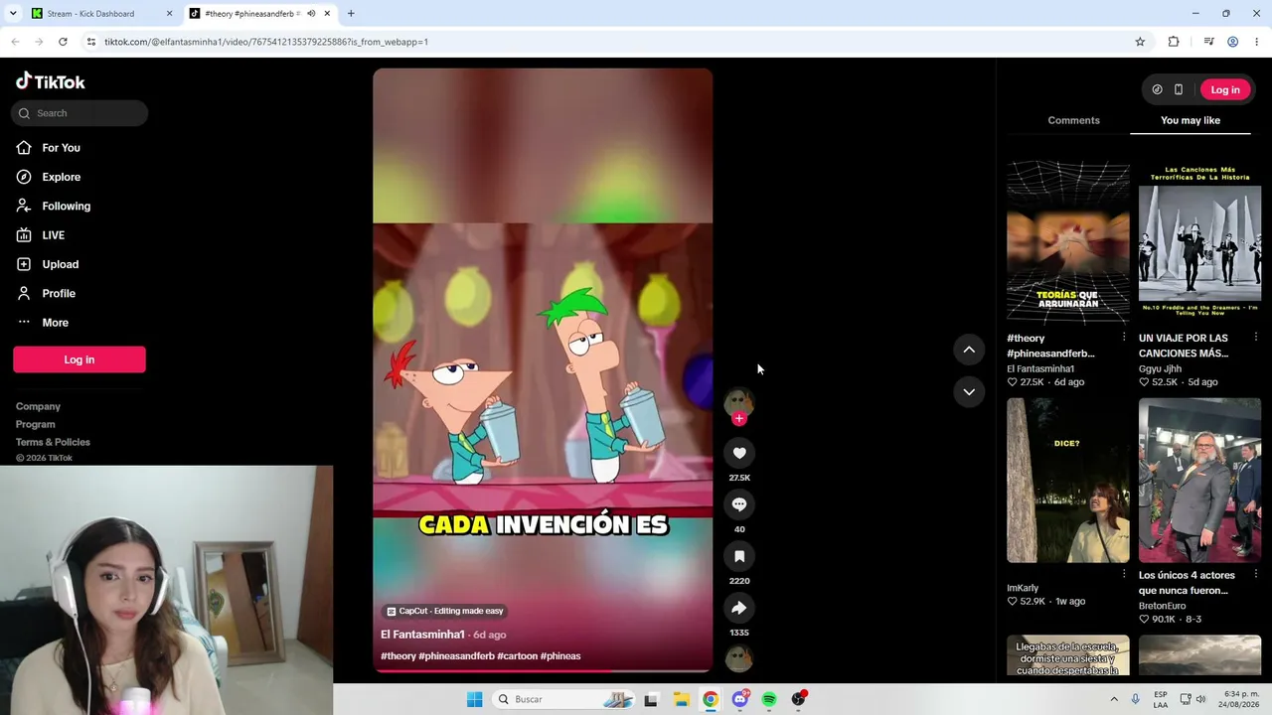The image size is (1272, 715).
Task: Reload the TikTok page
Action: click(63, 42)
